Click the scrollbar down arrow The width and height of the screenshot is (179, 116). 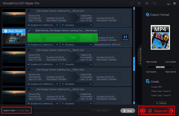pos(134,103)
